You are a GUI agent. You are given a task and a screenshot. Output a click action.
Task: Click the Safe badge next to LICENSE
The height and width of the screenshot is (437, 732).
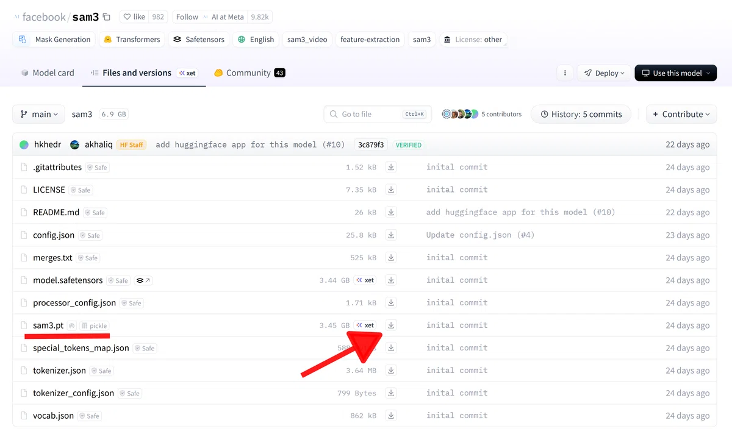pyautogui.click(x=81, y=190)
